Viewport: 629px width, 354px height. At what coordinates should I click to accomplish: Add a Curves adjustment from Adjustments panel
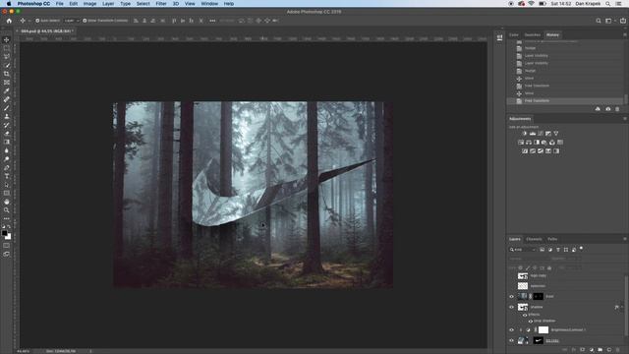pos(541,134)
